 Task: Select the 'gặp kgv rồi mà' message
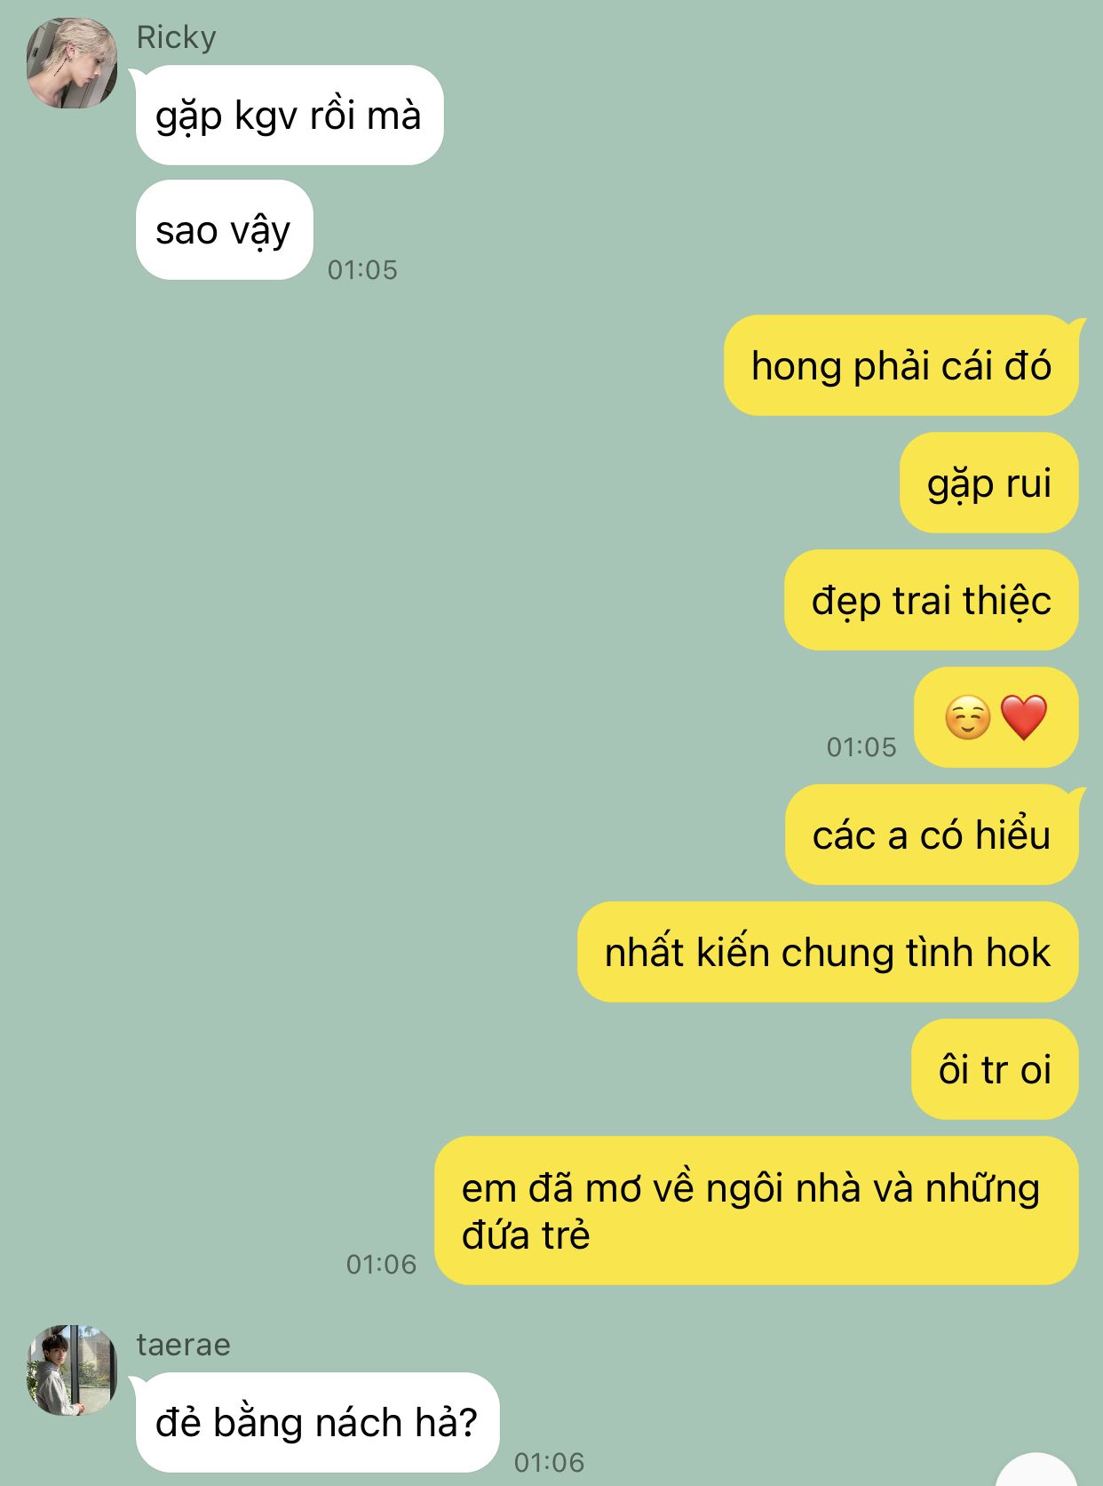click(x=289, y=116)
